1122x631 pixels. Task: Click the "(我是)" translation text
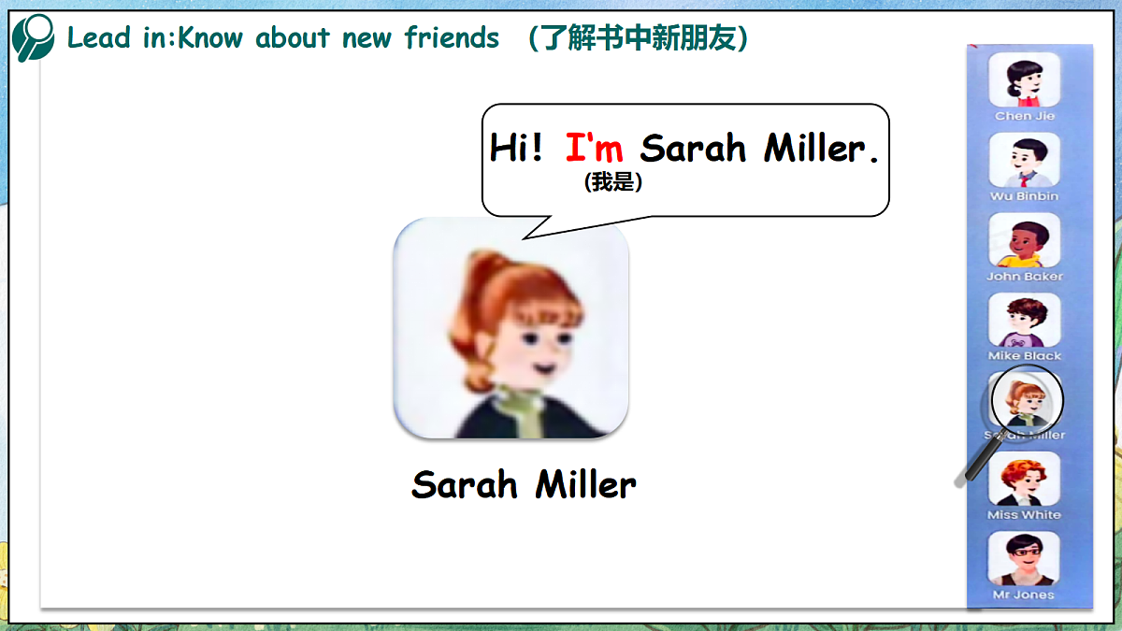click(612, 183)
